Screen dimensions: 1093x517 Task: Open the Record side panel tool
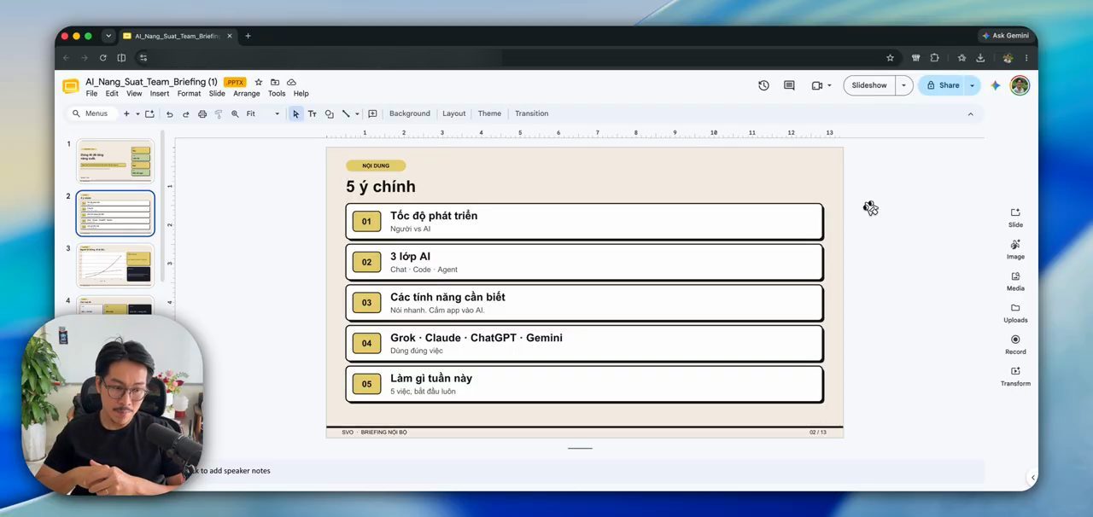(x=1015, y=345)
